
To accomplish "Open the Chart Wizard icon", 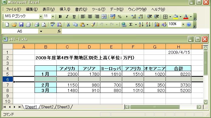I will pyautogui.click(x=157, y=25).
